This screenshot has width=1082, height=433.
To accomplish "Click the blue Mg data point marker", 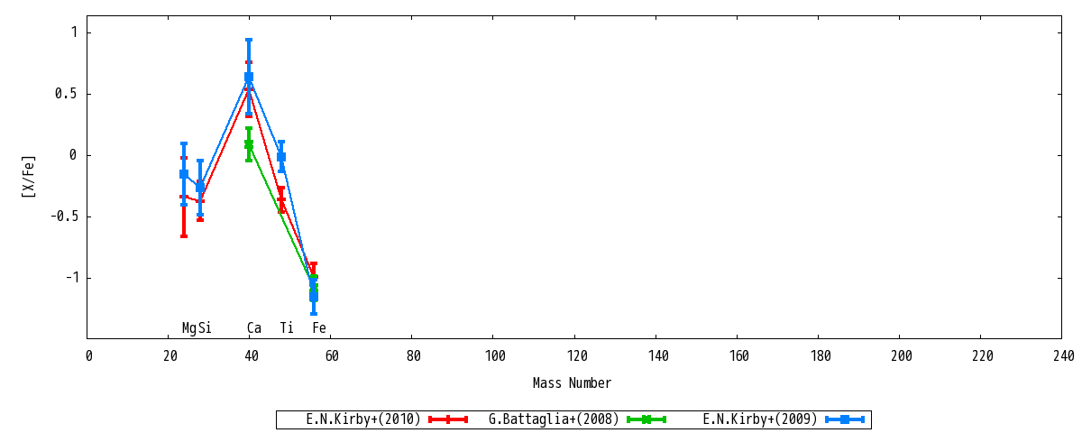I will click(184, 174).
